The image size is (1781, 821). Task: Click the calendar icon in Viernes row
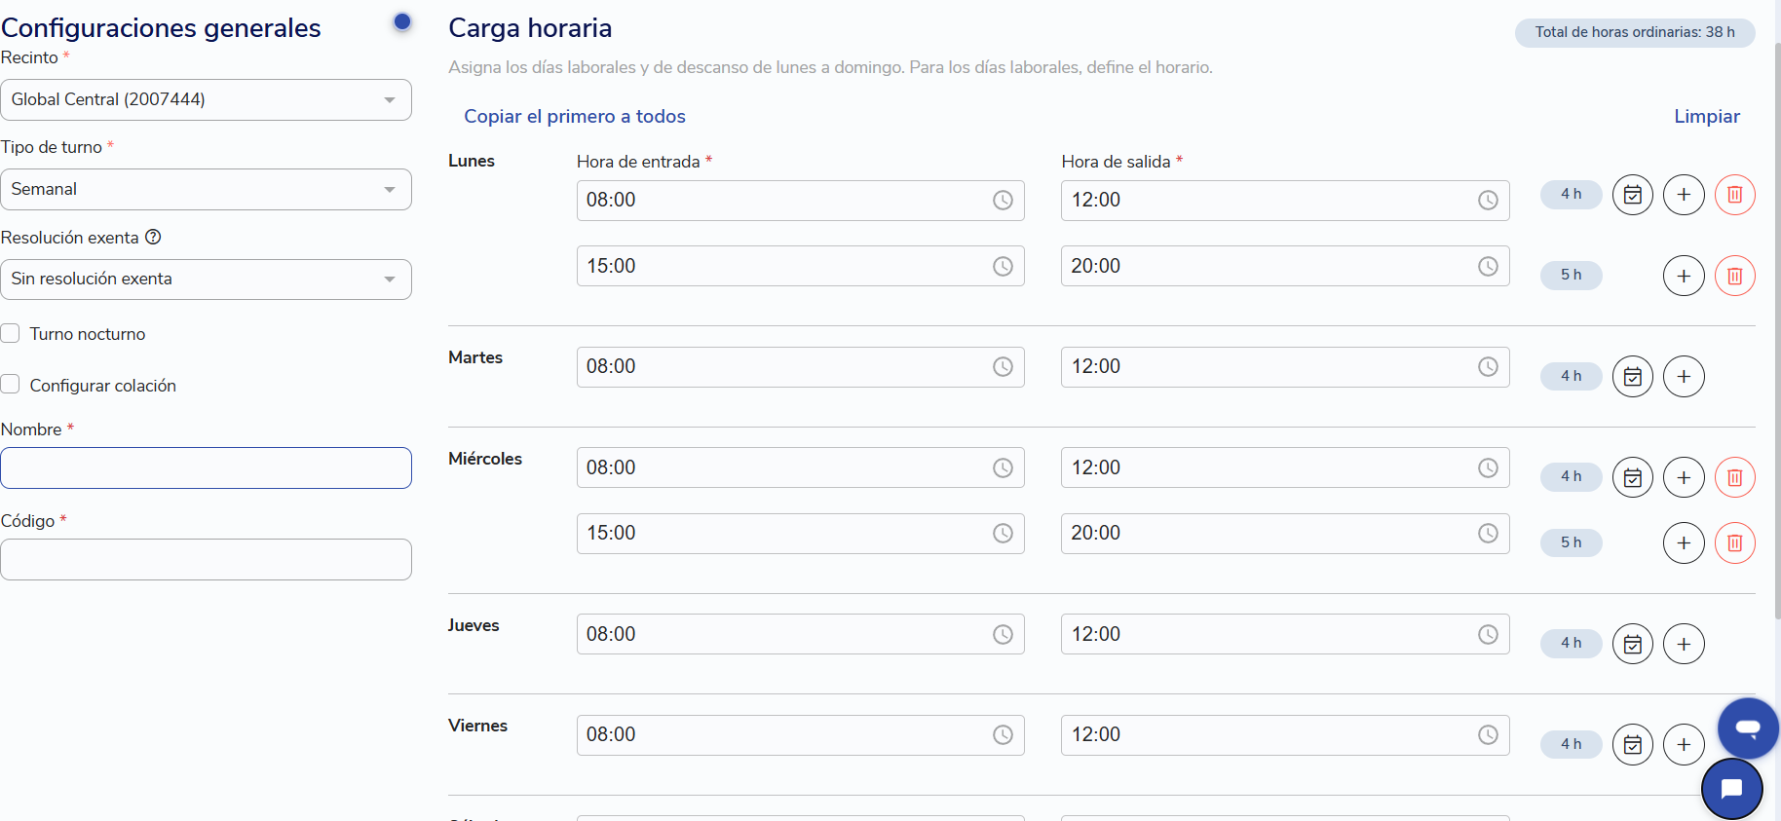(1633, 745)
